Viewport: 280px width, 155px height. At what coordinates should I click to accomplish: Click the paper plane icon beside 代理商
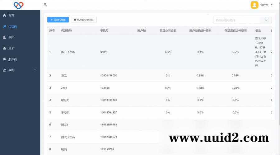point(4,26)
